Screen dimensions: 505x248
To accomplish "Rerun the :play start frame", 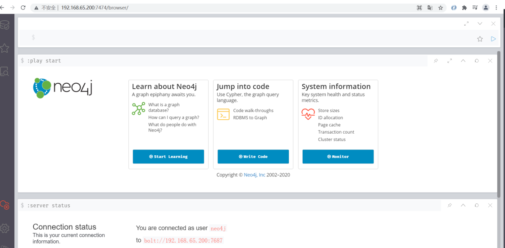I will [x=477, y=61].
